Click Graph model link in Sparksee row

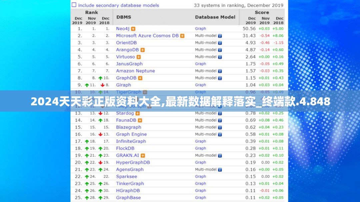[x=200, y=177]
